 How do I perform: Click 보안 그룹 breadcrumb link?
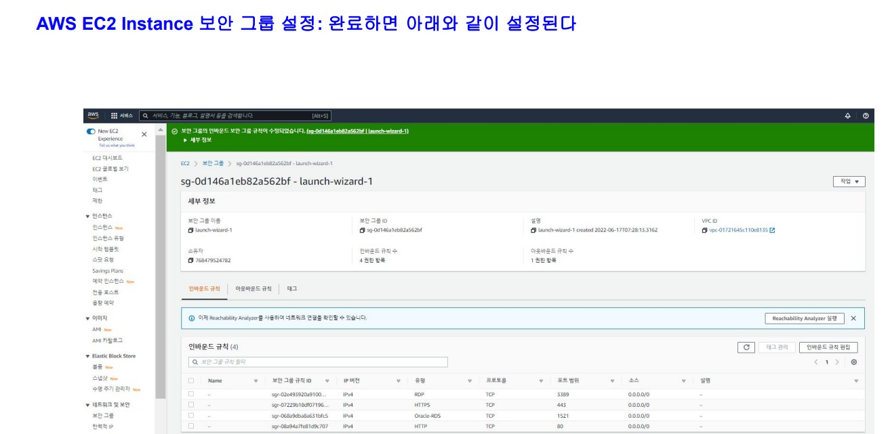click(213, 164)
